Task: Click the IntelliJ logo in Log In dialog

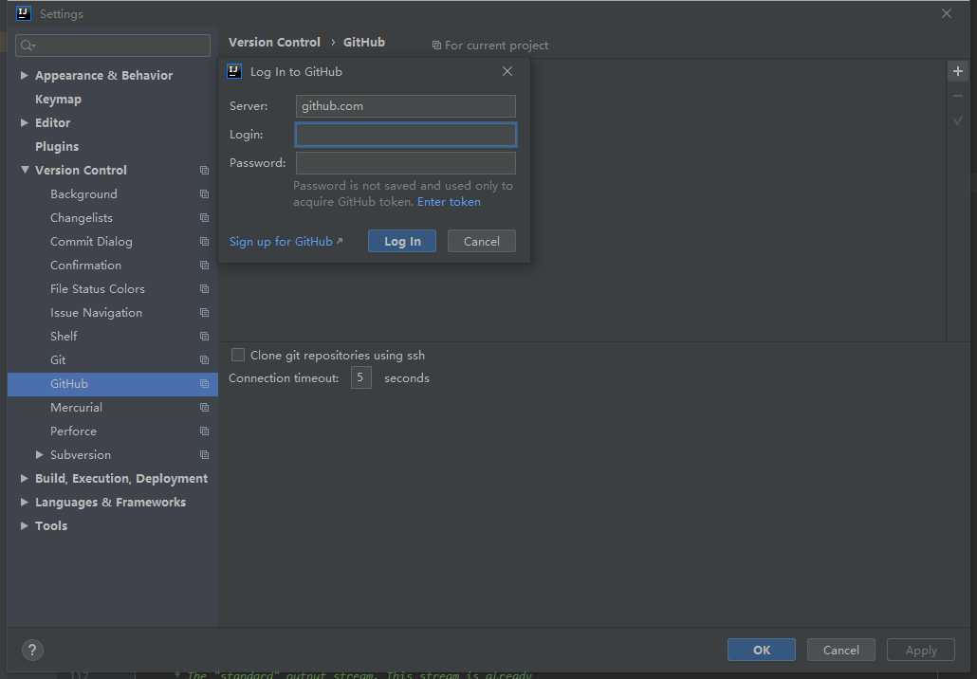Action: [234, 71]
